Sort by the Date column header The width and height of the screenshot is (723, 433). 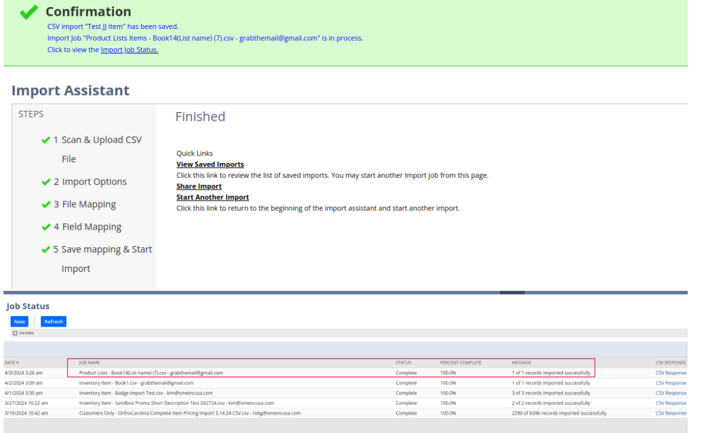11,363
